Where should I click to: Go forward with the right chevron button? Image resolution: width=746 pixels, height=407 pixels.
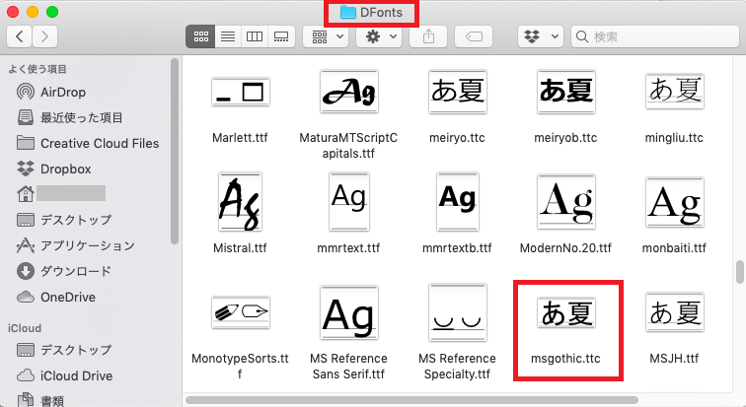click(44, 36)
